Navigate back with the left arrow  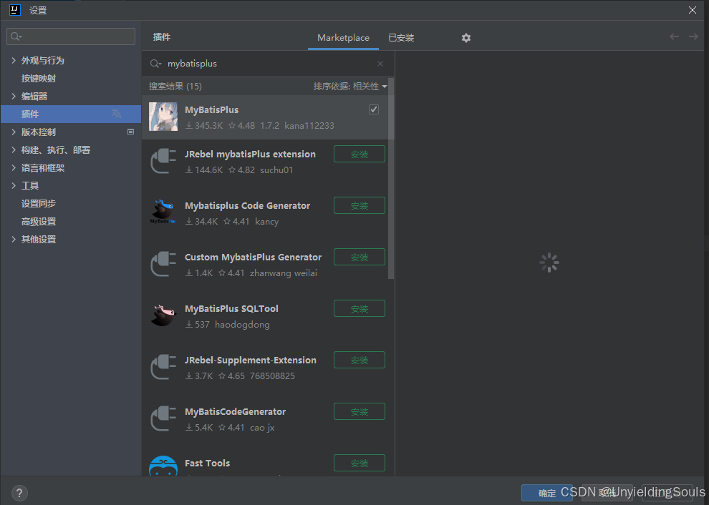(x=674, y=36)
